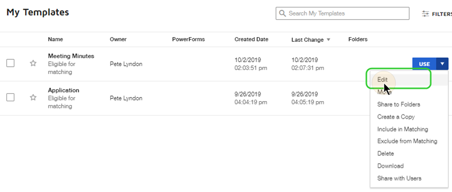Select Share to Folders menu option
The image size is (452, 192).
[398, 104]
